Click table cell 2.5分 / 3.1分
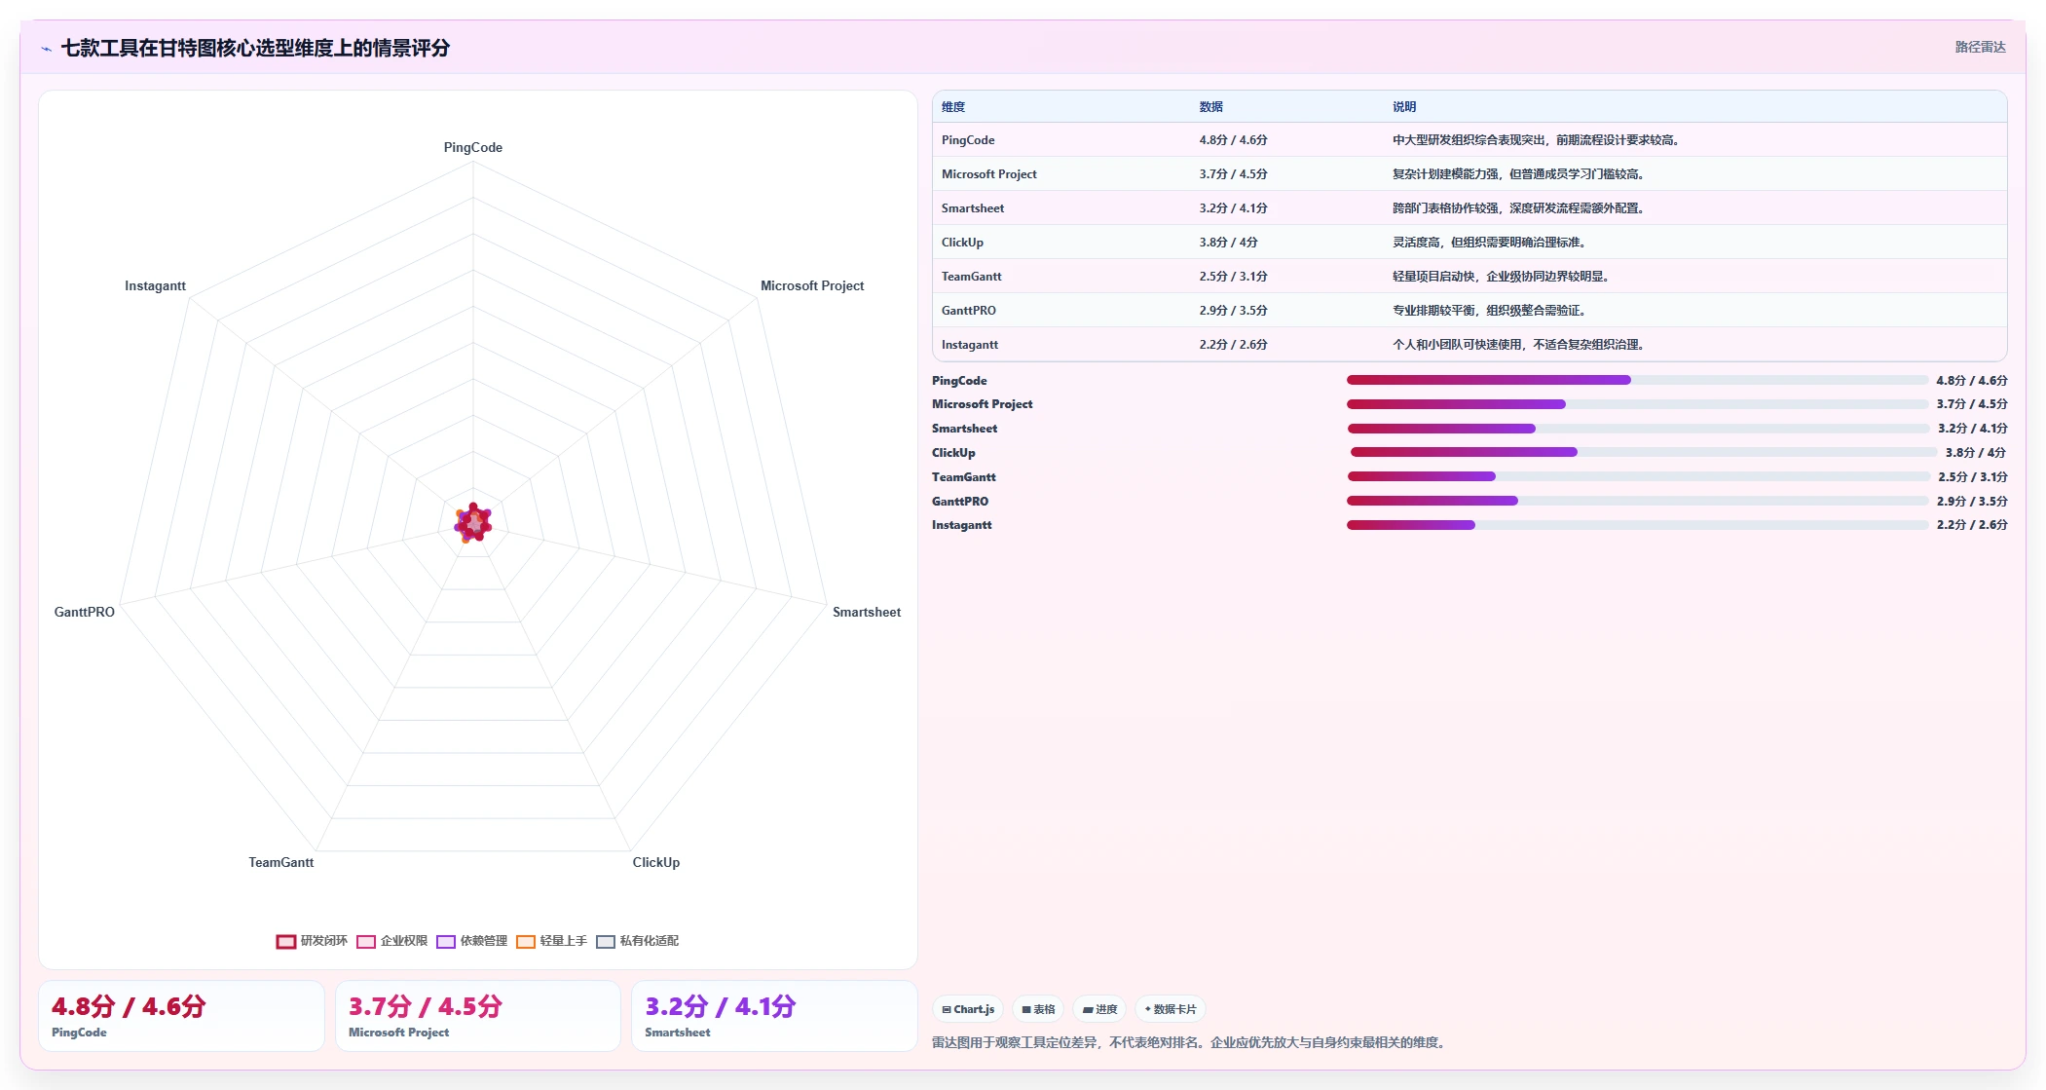The width and height of the screenshot is (2046, 1090). 1233,277
